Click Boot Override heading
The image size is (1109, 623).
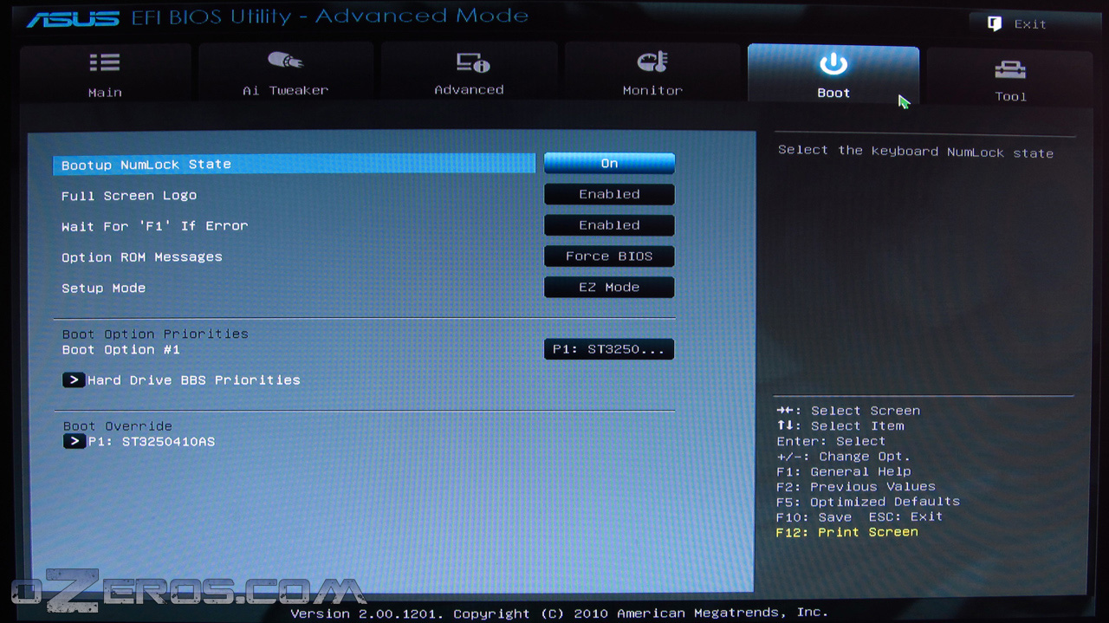click(x=118, y=426)
